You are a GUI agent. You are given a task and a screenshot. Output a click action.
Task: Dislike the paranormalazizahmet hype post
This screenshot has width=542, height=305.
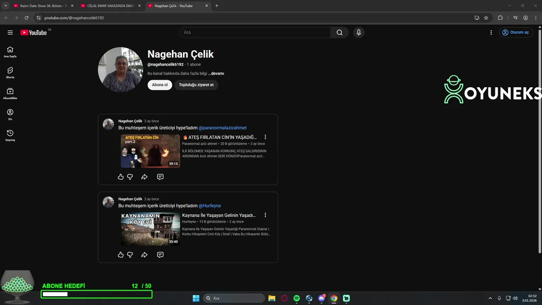point(130,177)
